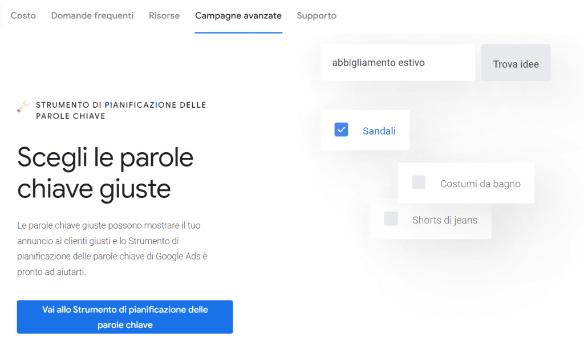584x353 pixels.
Task: Click the wrench icon beside the section title
Action: [23, 106]
